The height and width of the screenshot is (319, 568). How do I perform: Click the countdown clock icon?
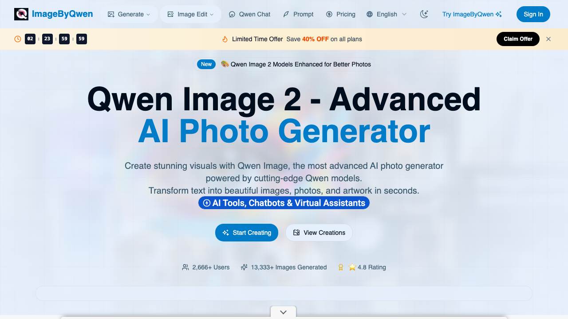coord(18,39)
